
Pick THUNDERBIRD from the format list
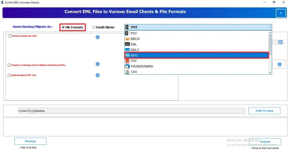pos(196,66)
